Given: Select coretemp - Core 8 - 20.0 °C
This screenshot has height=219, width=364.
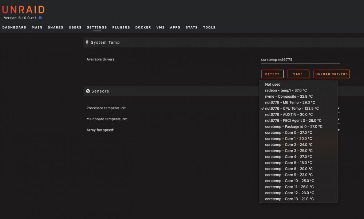Looking at the screenshot, I should point(298,169).
